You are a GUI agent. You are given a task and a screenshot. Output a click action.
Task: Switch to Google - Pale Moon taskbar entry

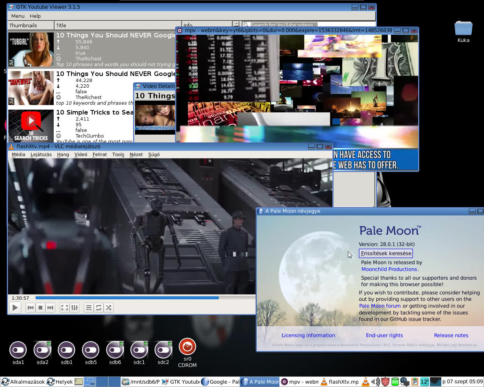click(220, 382)
